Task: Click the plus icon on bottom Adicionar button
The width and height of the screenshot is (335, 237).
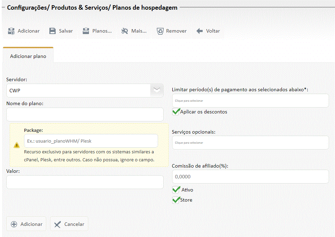Action: pyautogui.click(x=14, y=224)
